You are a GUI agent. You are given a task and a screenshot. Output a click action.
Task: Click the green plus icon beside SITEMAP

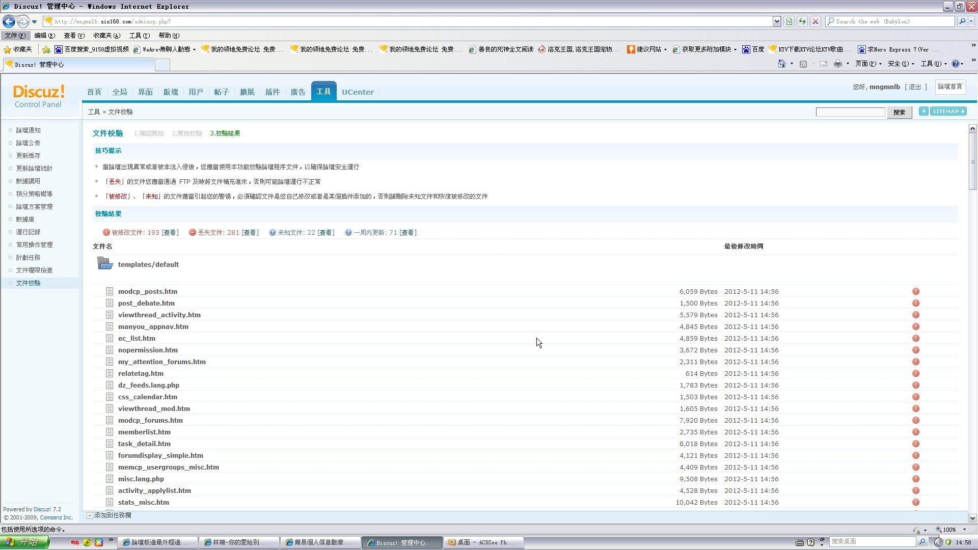pyautogui.click(x=923, y=111)
